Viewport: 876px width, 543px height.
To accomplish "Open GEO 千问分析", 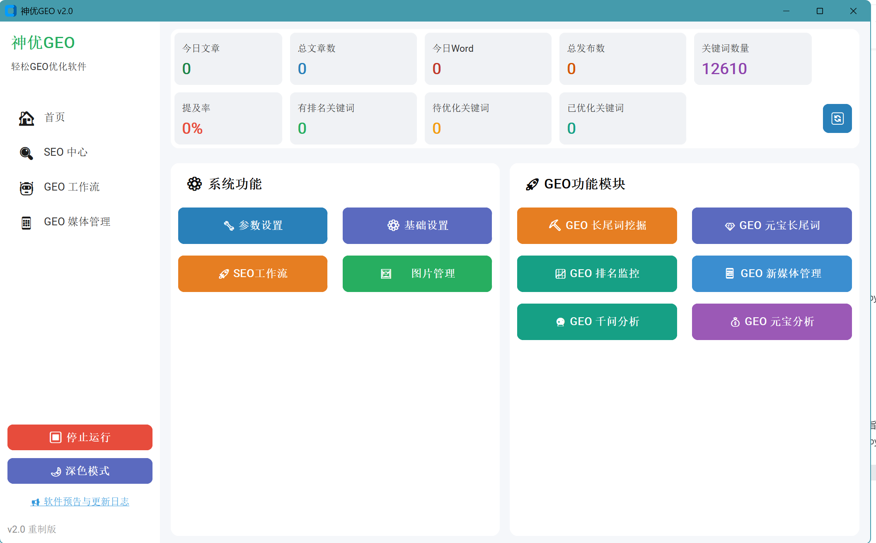I will point(597,322).
